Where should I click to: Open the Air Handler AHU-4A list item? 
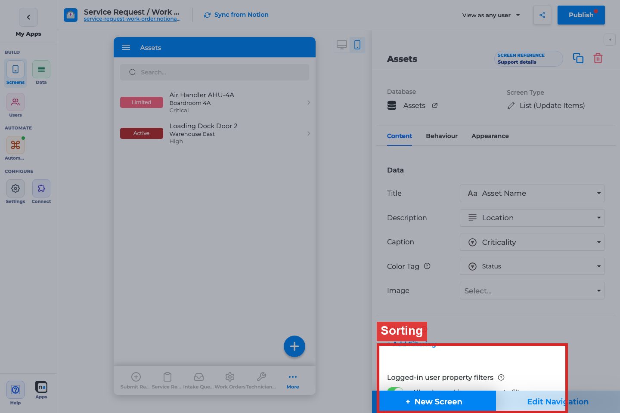pos(214,102)
